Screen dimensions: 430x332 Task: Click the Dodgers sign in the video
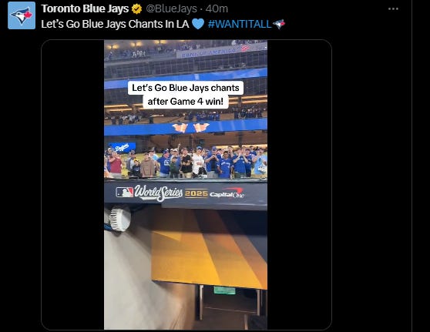(x=123, y=147)
